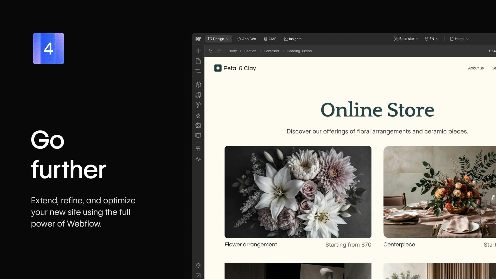Open the Components panel

(x=198, y=84)
